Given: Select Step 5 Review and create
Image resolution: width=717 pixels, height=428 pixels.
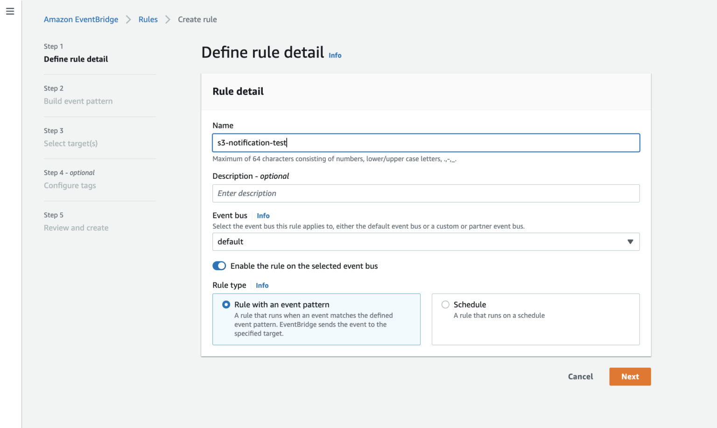Looking at the screenshot, I should click(76, 228).
